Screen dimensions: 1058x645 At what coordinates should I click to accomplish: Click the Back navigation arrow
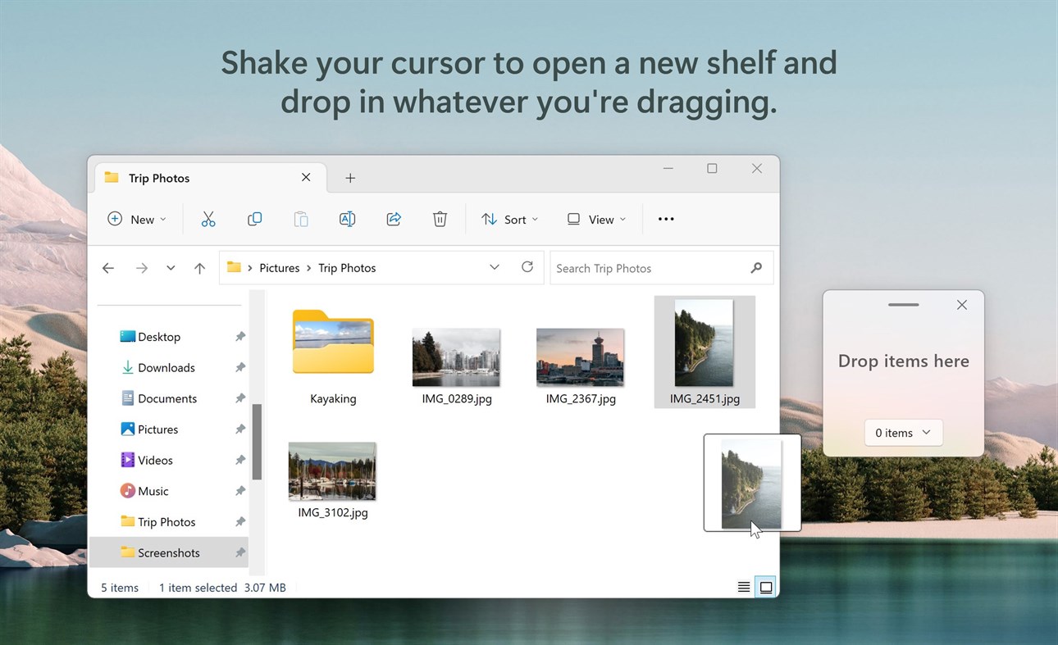[107, 267]
